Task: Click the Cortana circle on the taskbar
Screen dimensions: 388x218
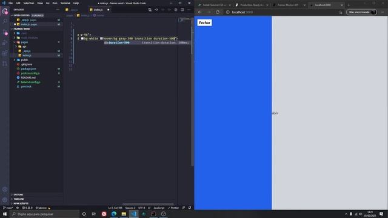Action: (x=84, y=214)
